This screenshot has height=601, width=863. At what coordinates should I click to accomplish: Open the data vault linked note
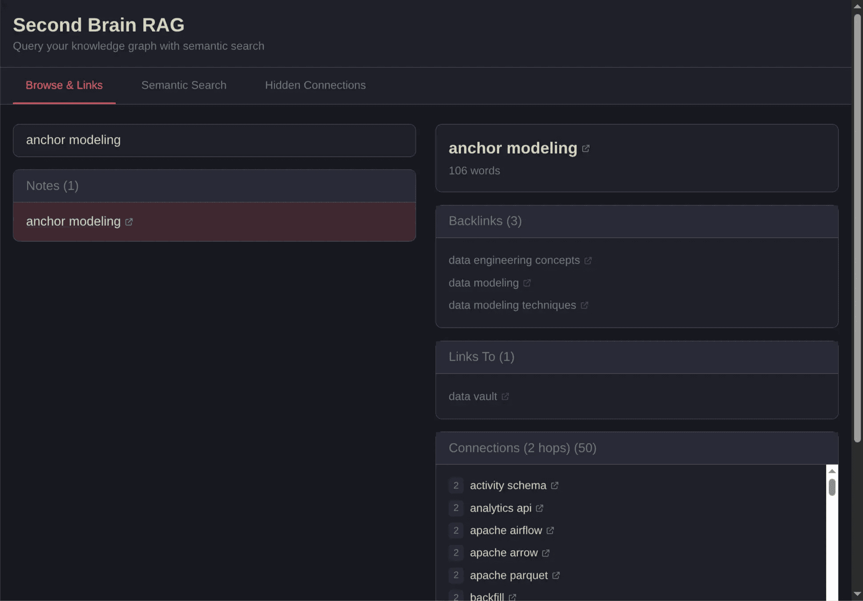[472, 397]
